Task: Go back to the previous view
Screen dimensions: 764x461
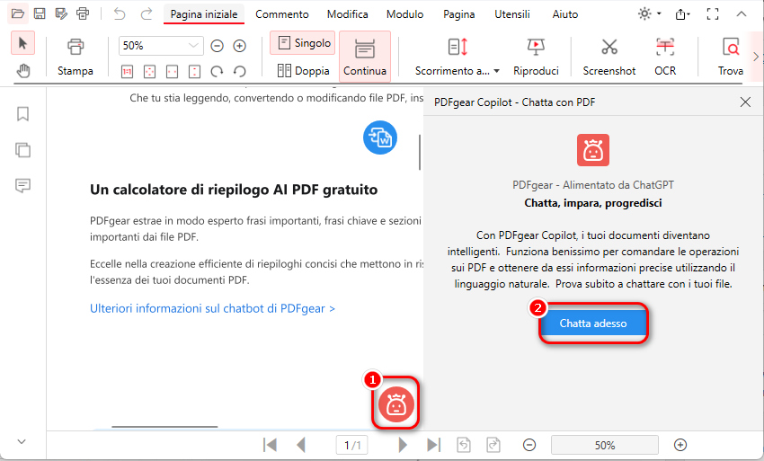Action: (x=464, y=445)
